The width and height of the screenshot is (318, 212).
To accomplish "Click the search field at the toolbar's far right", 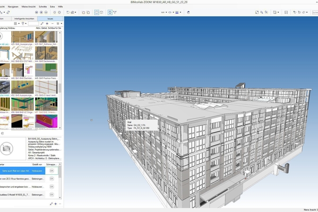I will 315,12.
